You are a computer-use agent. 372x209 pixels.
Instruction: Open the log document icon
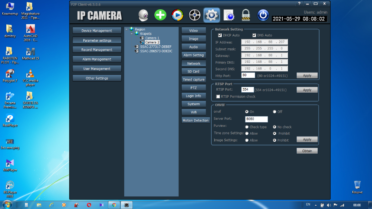(229, 15)
